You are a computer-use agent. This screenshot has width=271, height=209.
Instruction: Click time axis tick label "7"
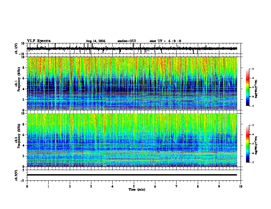pyautogui.click(x=177, y=186)
